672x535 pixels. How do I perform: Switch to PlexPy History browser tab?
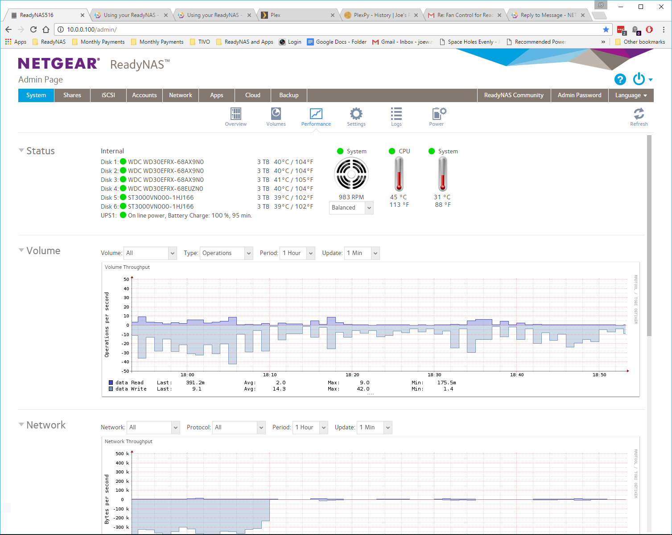click(382, 15)
